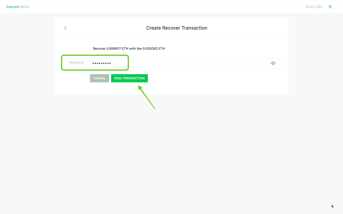Click the recover amount 0.999917 ETH
The image size is (343, 214).
pos(117,49)
